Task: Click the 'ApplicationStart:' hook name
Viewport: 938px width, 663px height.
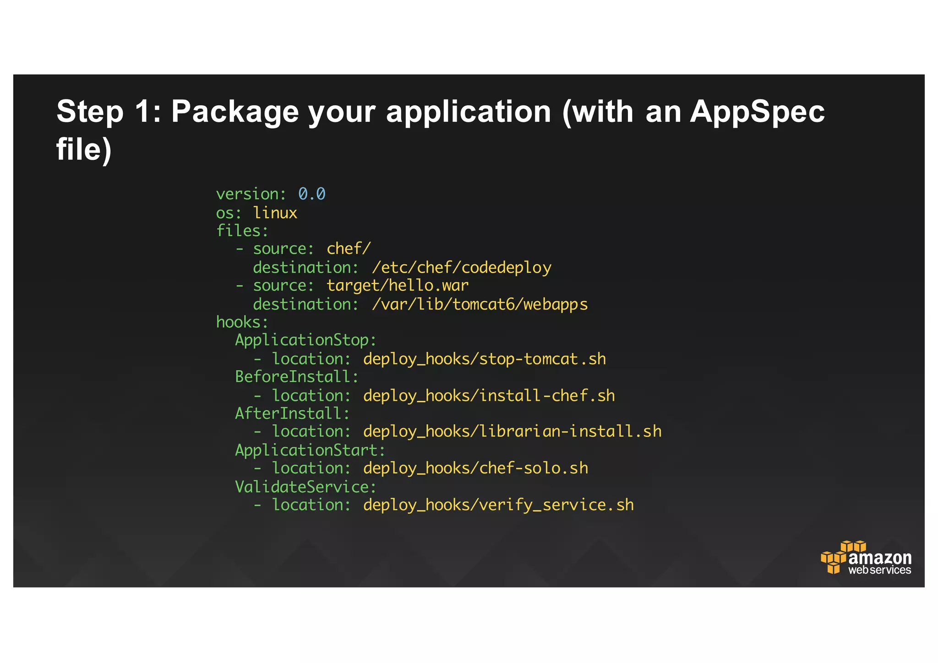Action: [310, 450]
